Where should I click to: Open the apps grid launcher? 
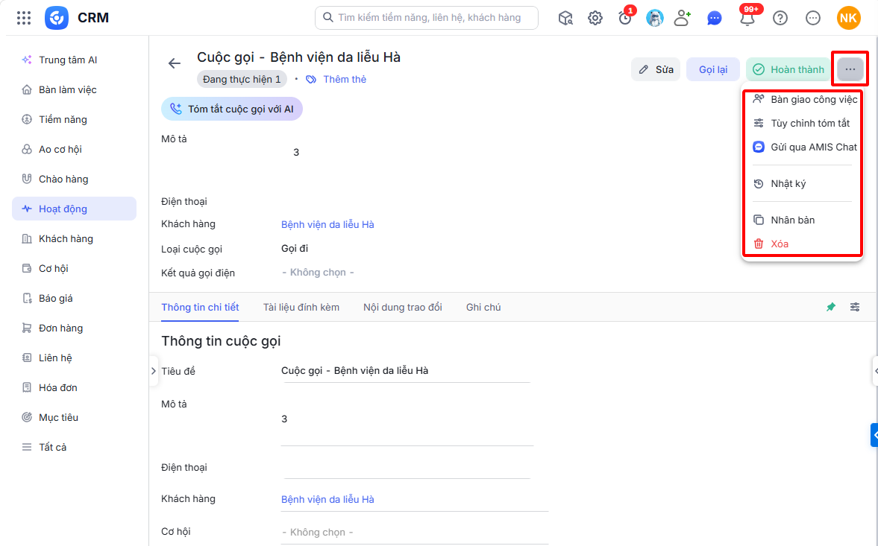[24, 18]
